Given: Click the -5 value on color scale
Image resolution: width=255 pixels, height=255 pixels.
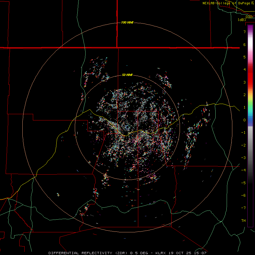Looking at the screenshot, I should 243,183.
